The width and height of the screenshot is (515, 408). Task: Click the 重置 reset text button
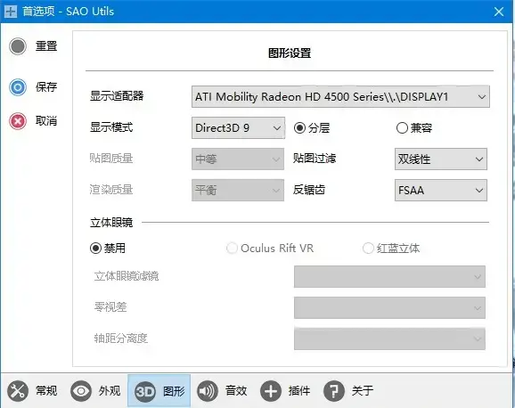[46, 46]
